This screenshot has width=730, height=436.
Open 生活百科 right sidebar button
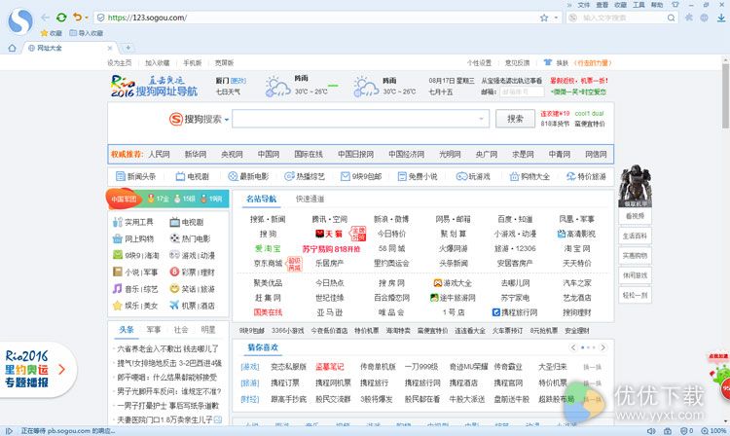[x=635, y=236]
